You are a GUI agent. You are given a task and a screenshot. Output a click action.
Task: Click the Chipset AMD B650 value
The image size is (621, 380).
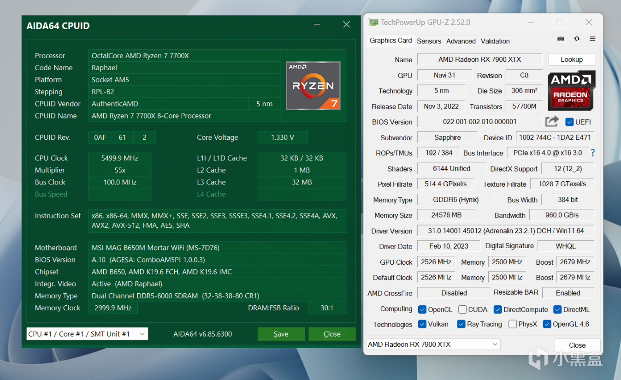click(217, 272)
